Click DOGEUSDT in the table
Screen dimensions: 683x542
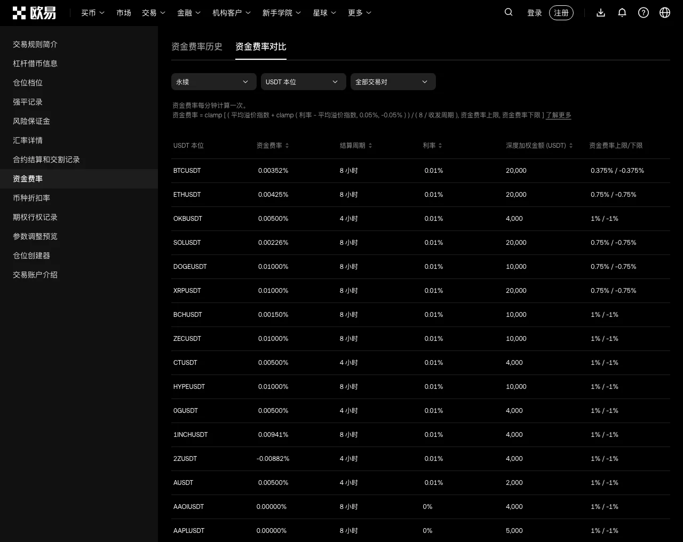tap(190, 267)
